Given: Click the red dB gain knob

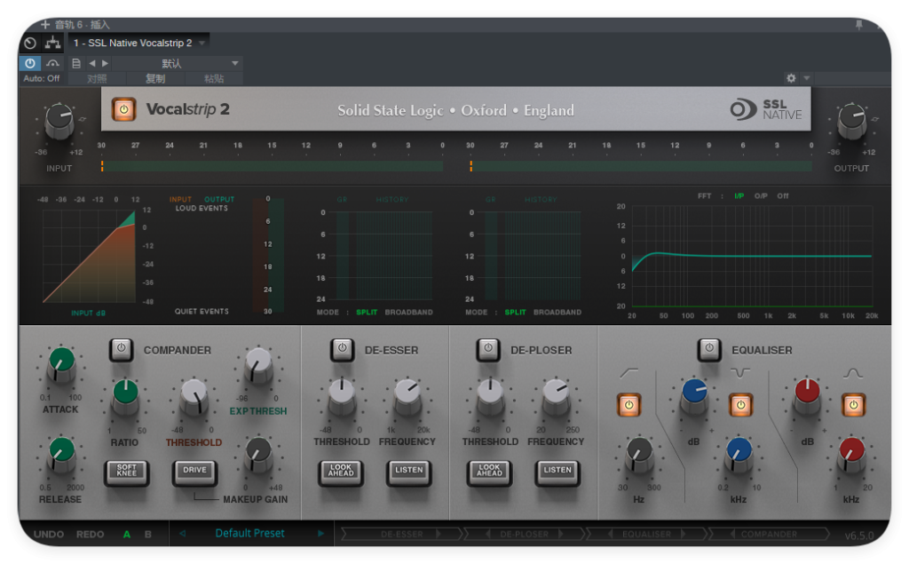Looking at the screenshot, I should click(x=806, y=396).
